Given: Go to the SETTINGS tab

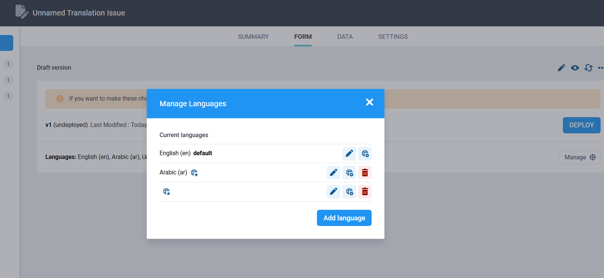Looking at the screenshot, I should (x=393, y=37).
